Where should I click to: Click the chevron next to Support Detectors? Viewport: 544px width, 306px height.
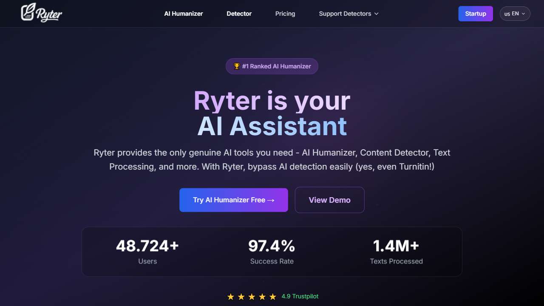[377, 14]
